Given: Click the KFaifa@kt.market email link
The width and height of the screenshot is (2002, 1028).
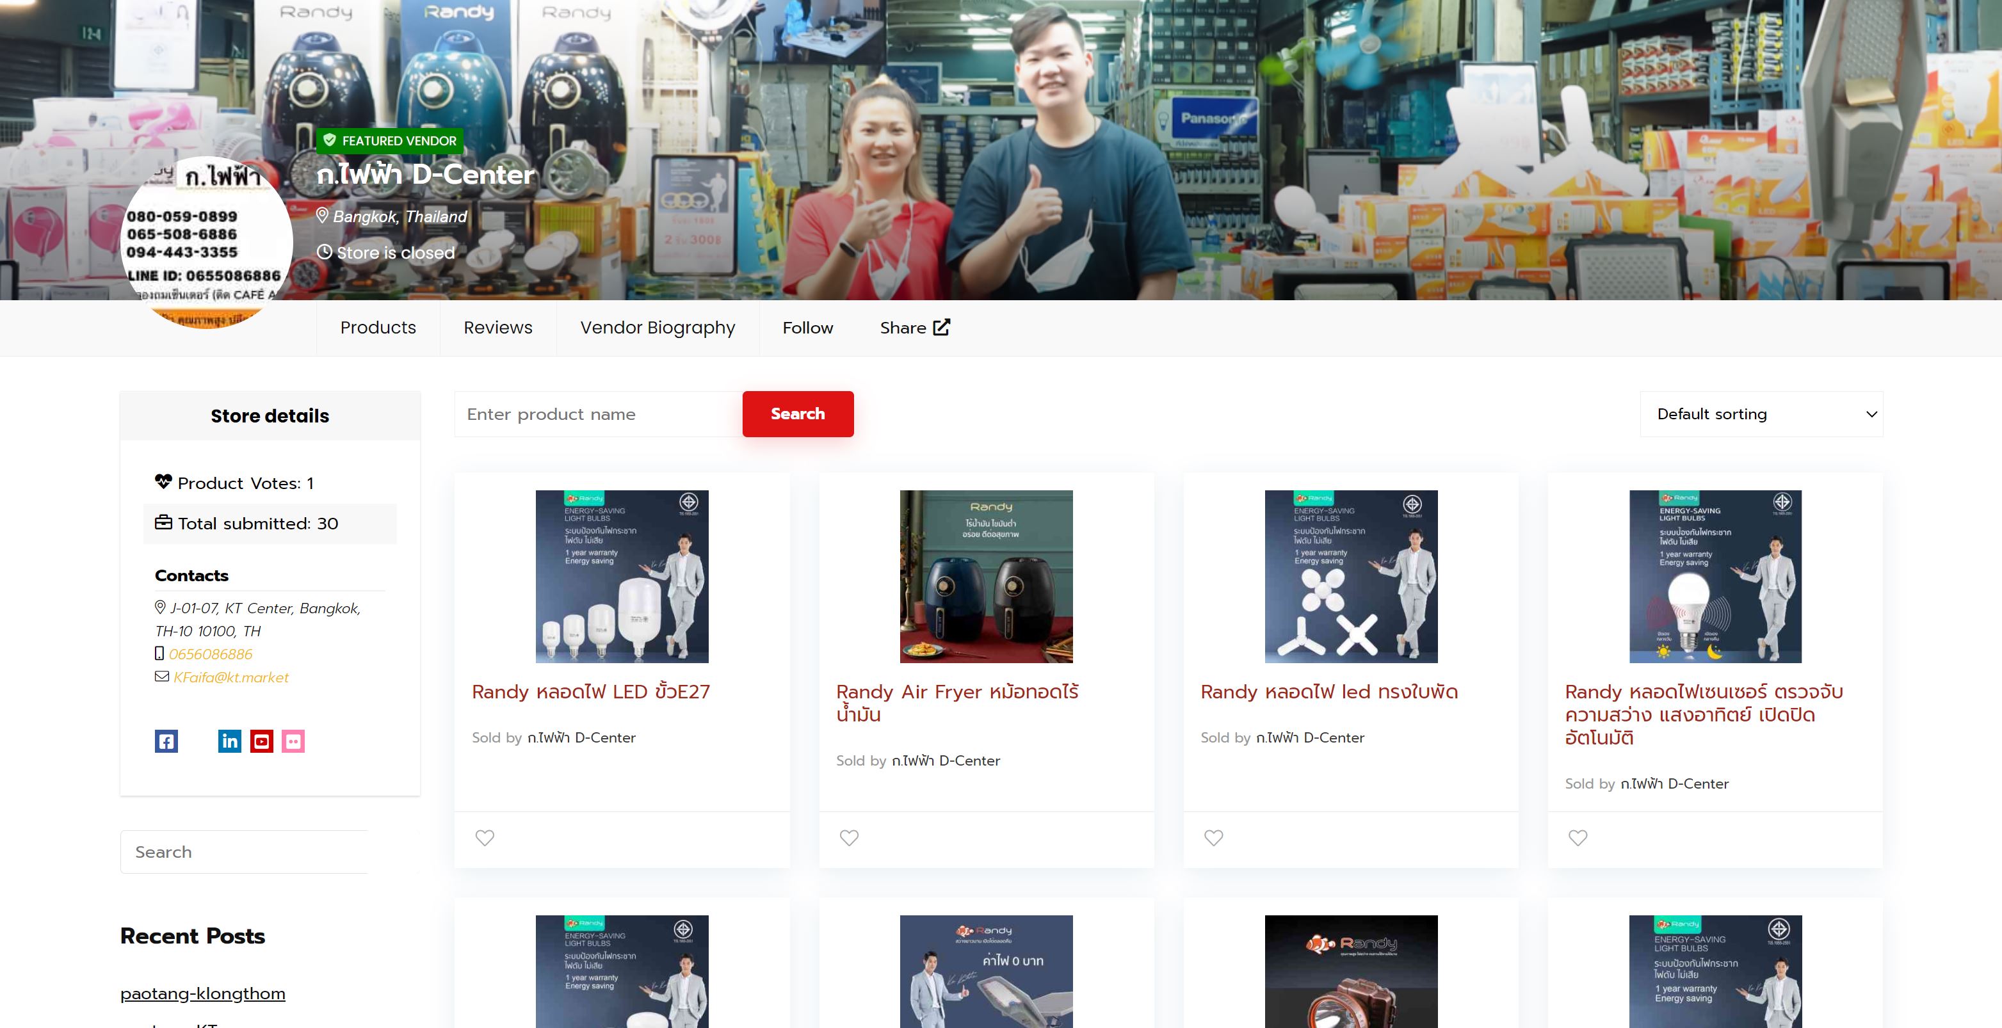Looking at the screenshot, I should (x=231, y=678).
